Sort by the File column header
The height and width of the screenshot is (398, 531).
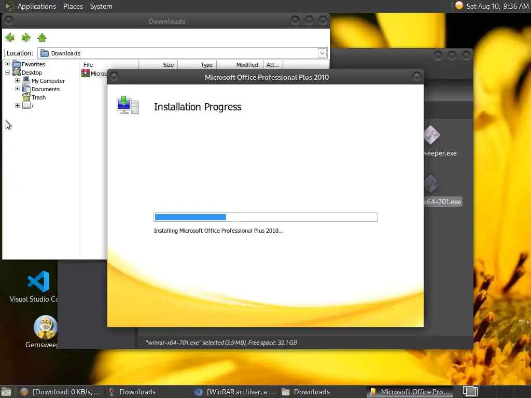coord(109,65)
